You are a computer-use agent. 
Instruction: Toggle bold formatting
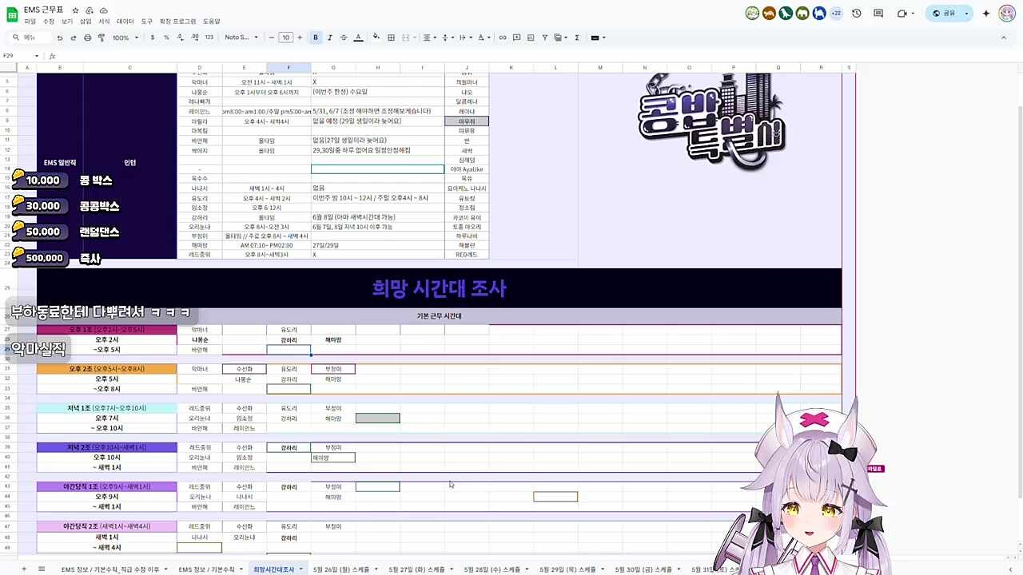point(316,38)
